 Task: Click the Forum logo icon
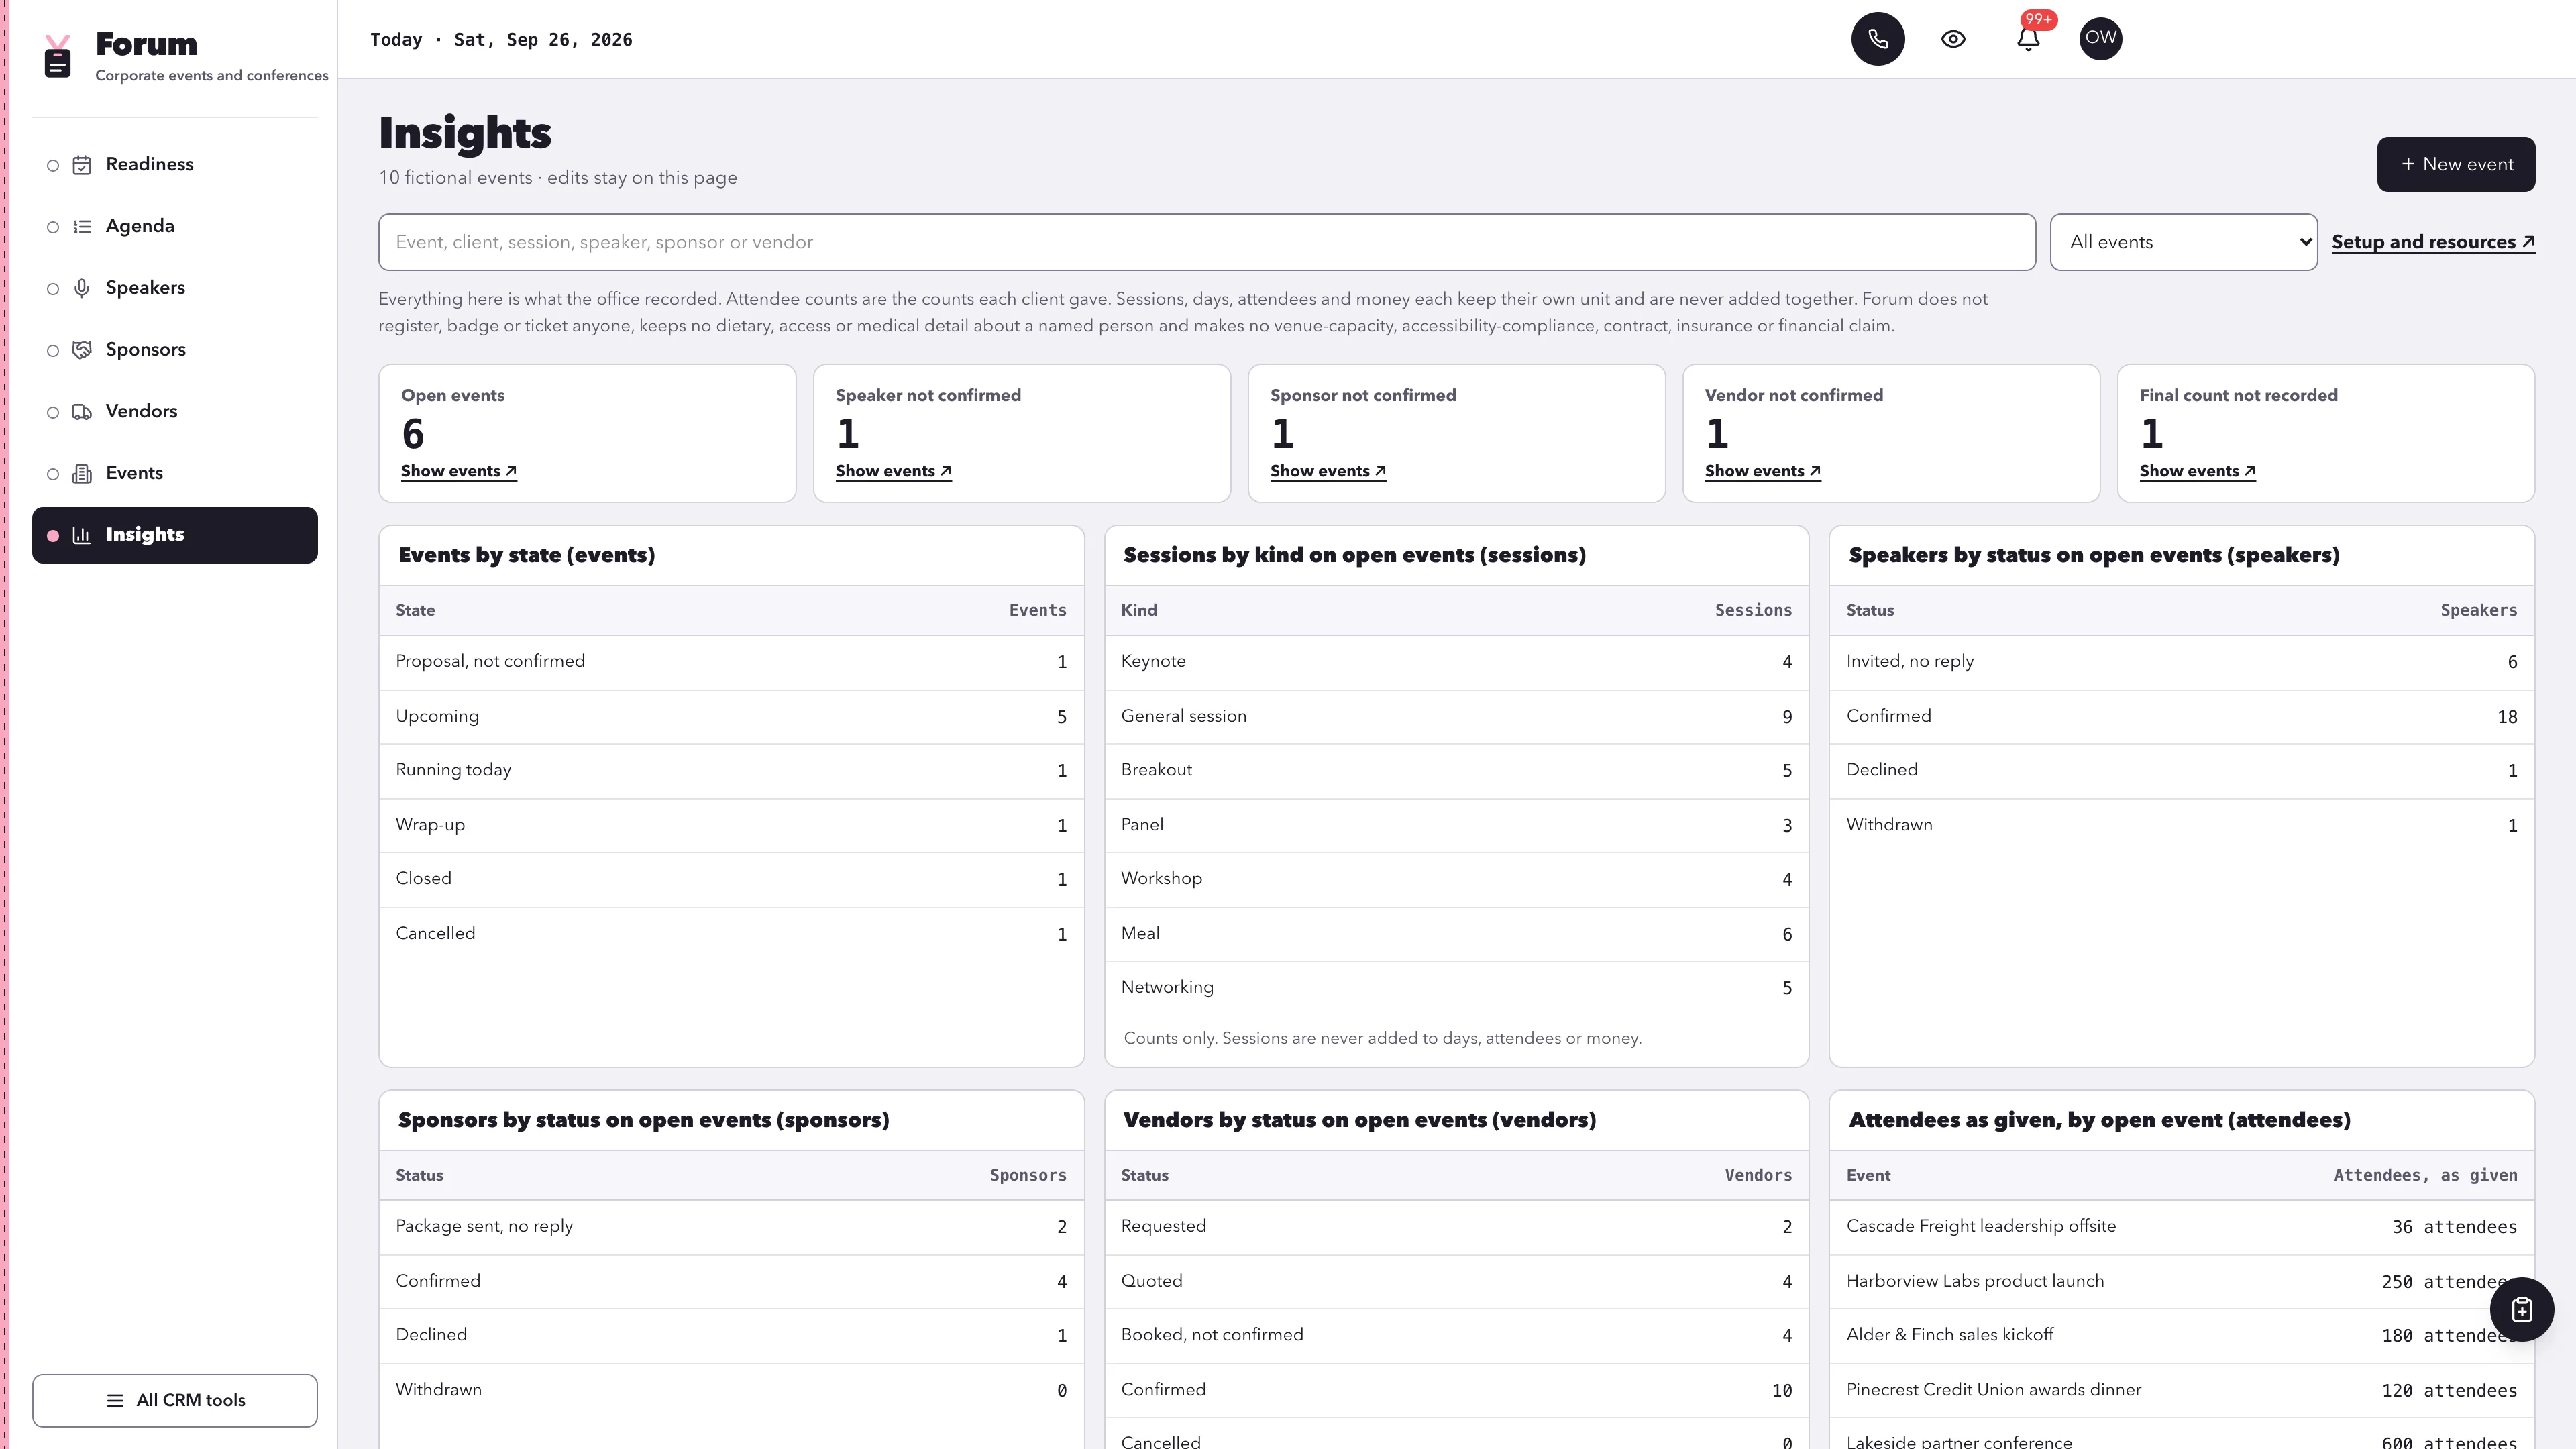pyautogui.click(x=58, y=57)
